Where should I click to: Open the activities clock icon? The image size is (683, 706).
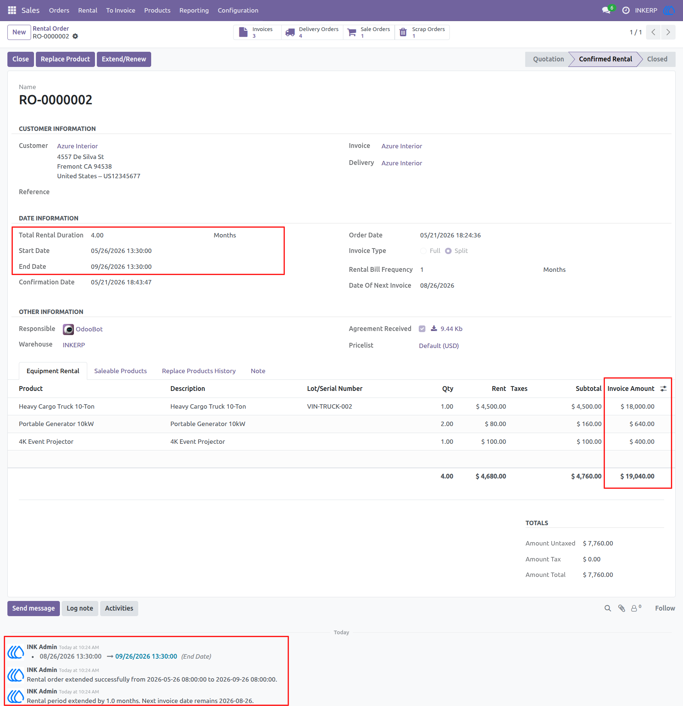tap(626, 10)
